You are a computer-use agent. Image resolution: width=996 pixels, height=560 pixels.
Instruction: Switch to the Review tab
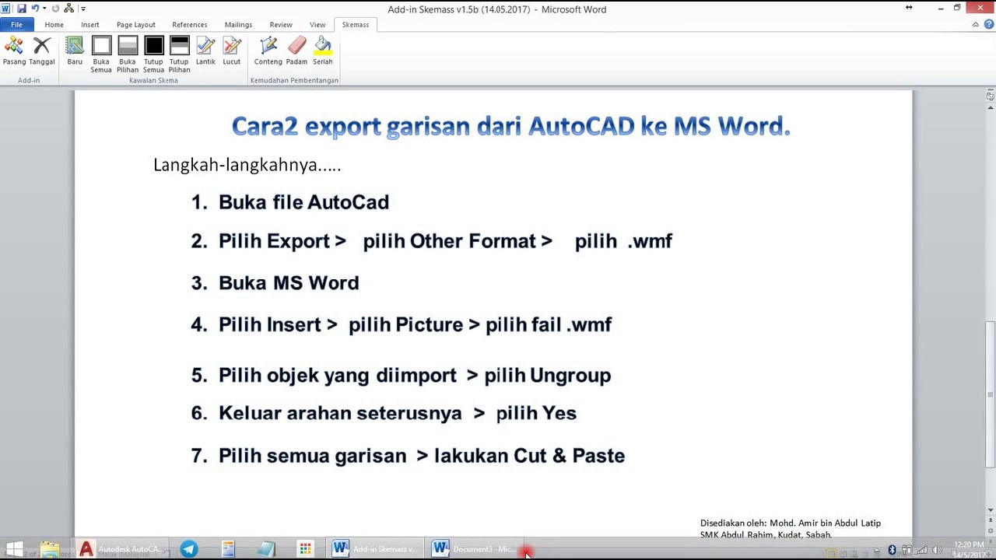point(281,25)
